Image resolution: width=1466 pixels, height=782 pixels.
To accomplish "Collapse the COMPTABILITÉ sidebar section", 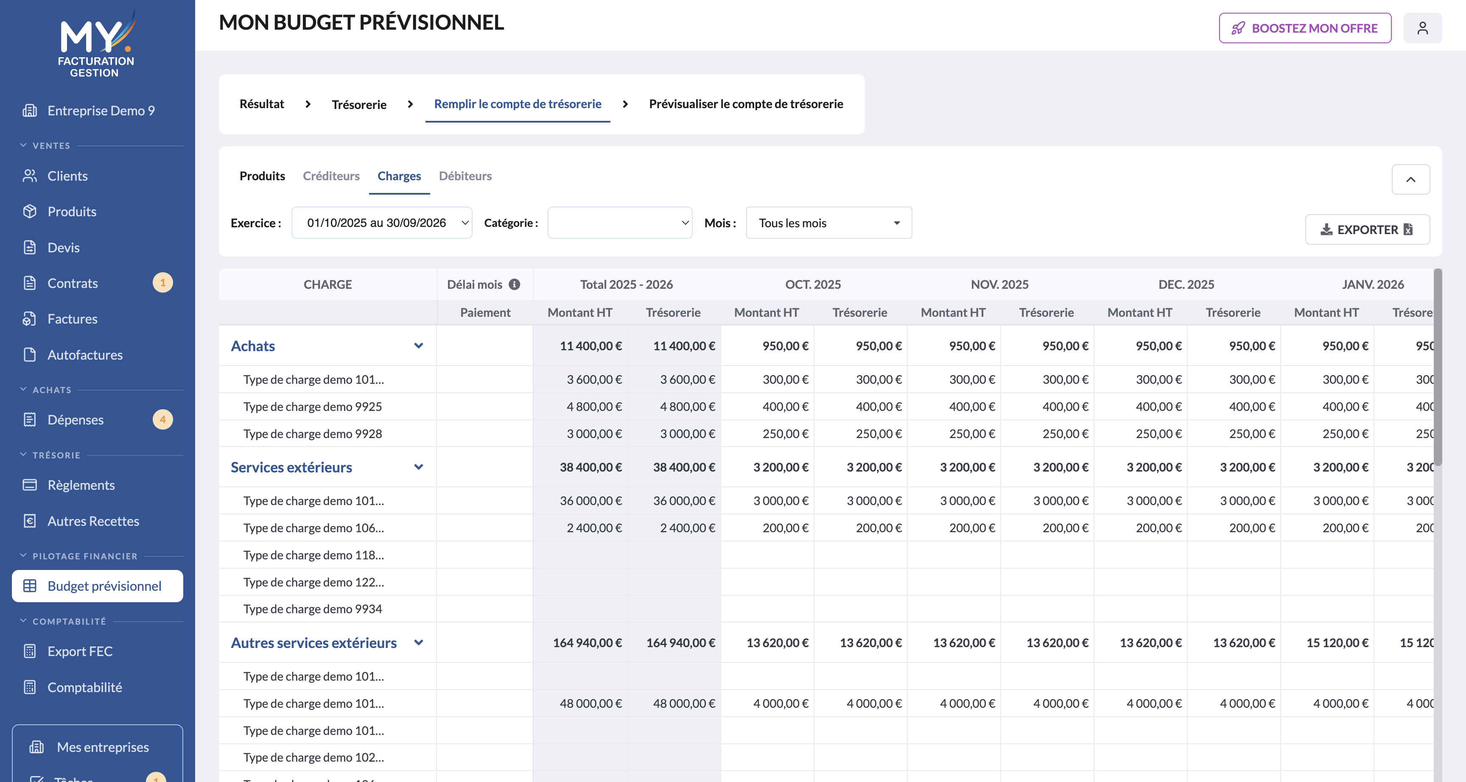I will click(23, 621).
